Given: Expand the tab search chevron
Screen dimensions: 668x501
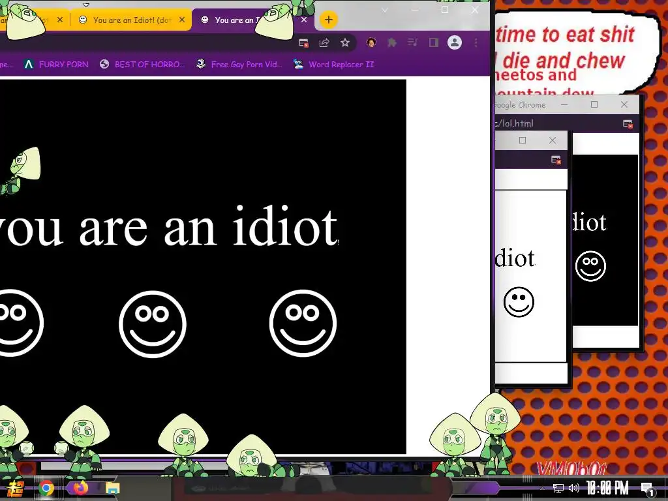Looking at the screenshot, I should pyautogui.click(x=385, y=10).
